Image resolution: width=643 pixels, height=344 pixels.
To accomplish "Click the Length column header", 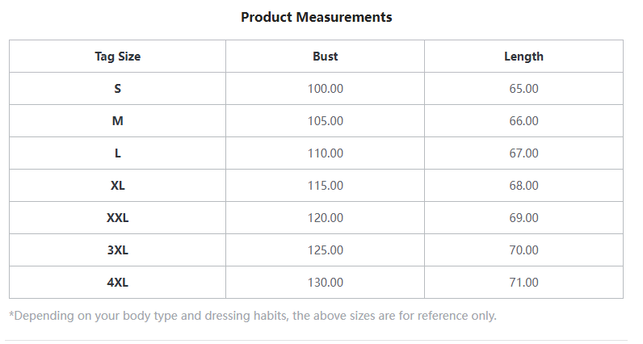I will pyautogui.click(x=523, y=57).
